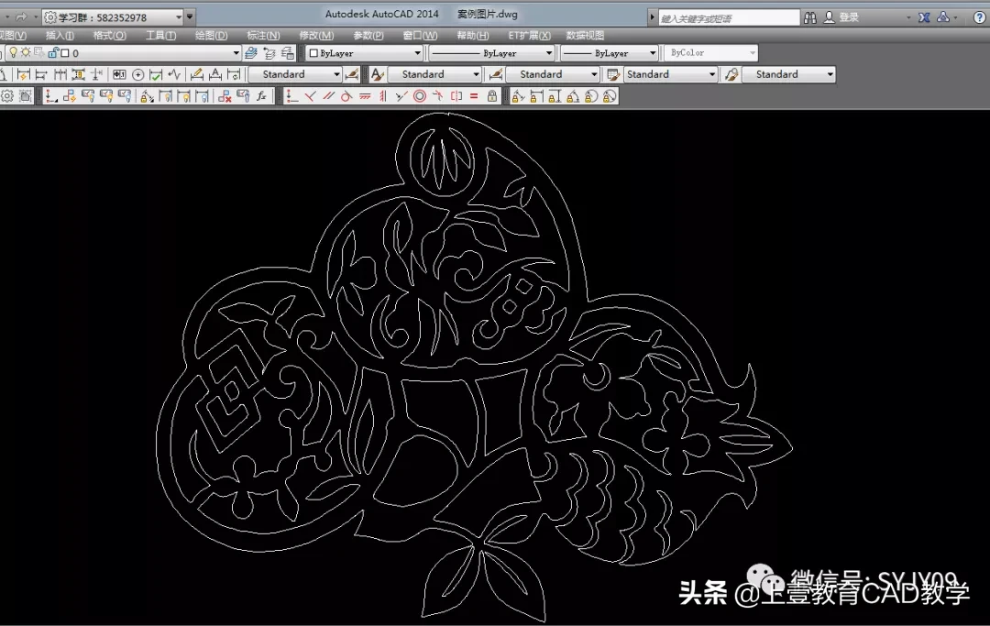Apply the Vertical geometric constraint
Image resolution: width=990 pixels, height=626 pixels.
coord(383,96)
